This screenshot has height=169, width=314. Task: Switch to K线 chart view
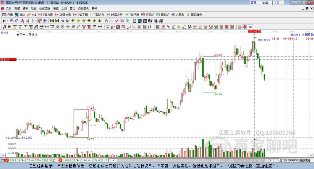coord(32,15)
